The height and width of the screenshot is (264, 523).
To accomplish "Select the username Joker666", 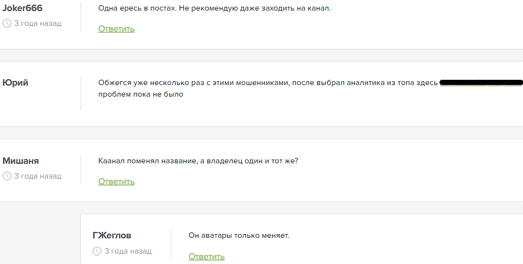I will (23, 8).
